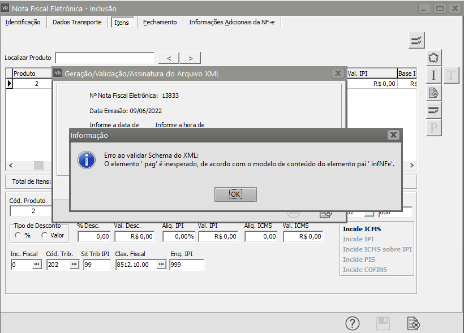Open lookup button next to Inc. Fiscal field

(37, 265)
